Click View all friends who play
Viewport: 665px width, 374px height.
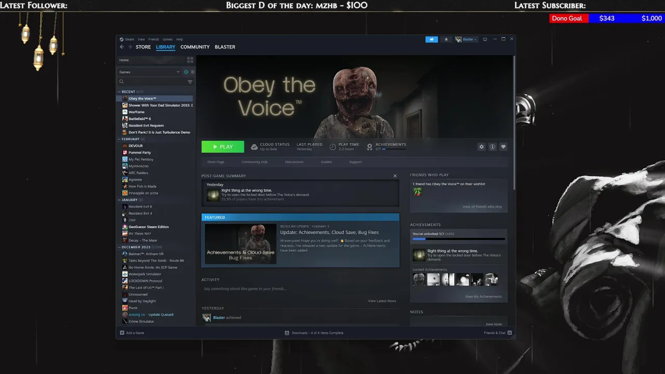click(482, 207)
